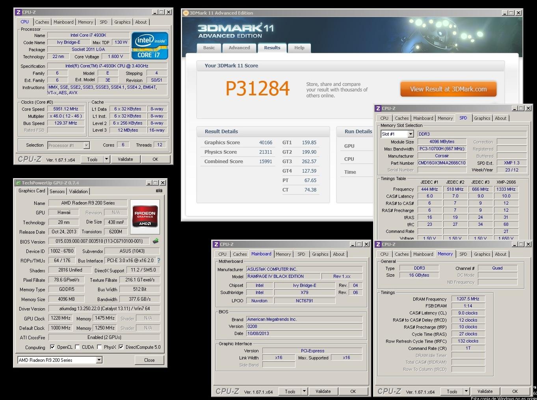Click the RAMPAGE IV BLACK EDITION model field
This screenshot has height=400, width=537.
[x=283, y=276]
